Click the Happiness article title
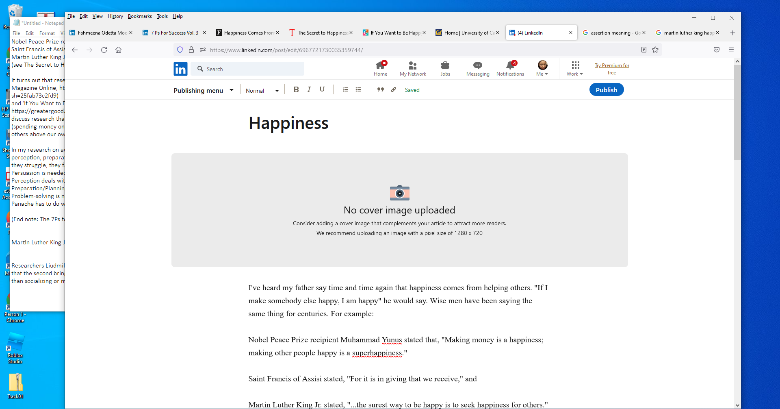The height and width of the screenshot is (409, 780). pyautogui.click(x=288, y=123)
